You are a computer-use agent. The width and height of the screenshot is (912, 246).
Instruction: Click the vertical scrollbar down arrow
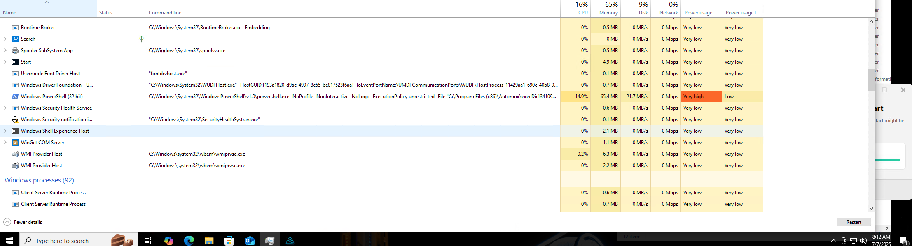(x=871, y=209)
